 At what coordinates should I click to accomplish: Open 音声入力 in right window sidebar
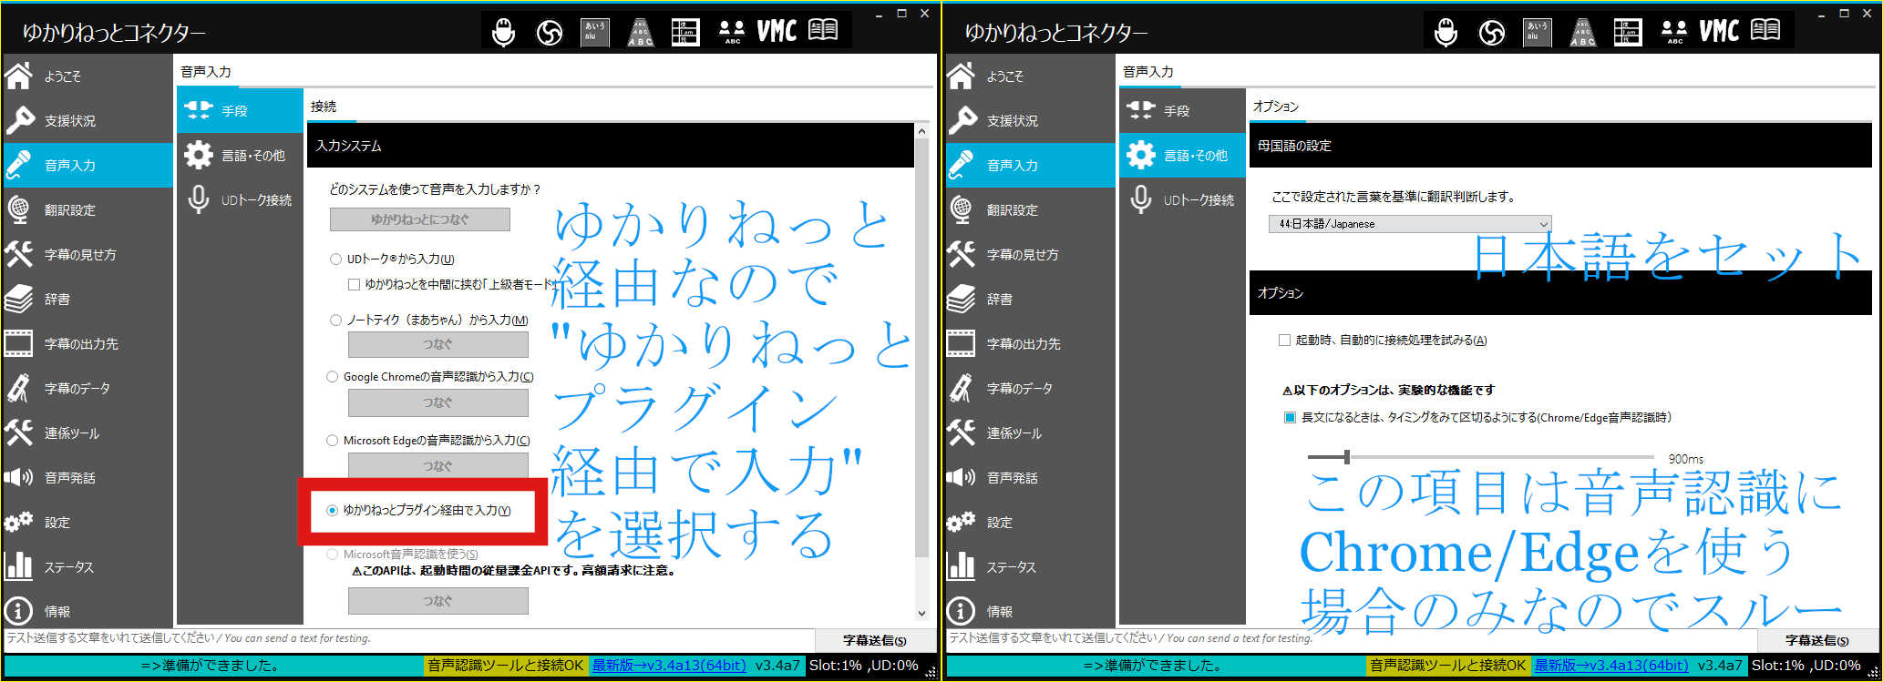(x=1029, y=165)
